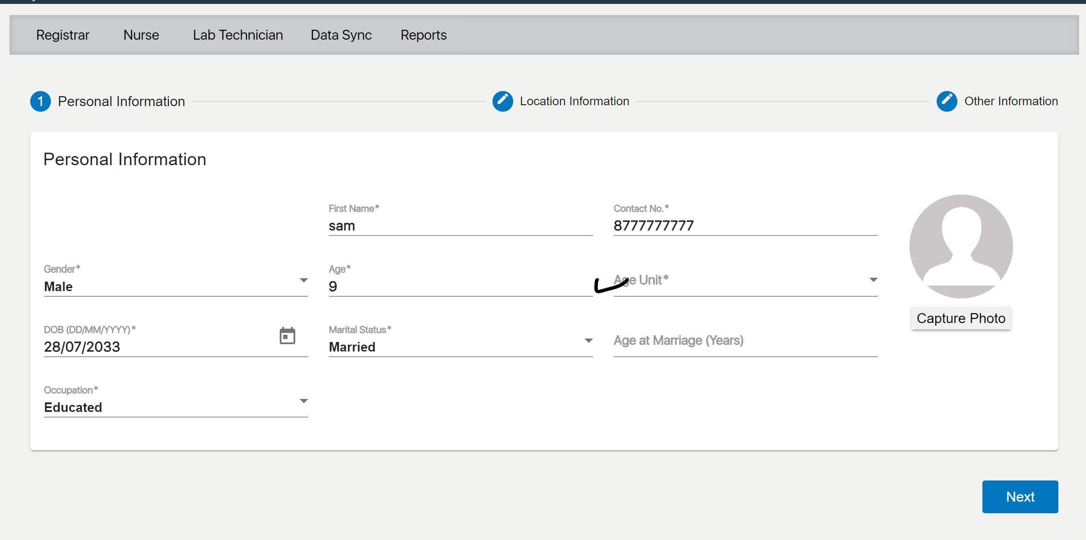Click the Age at Marriage field
Image resolution: width=1086 pixels, height=540 pixels.
click(745, 341)
